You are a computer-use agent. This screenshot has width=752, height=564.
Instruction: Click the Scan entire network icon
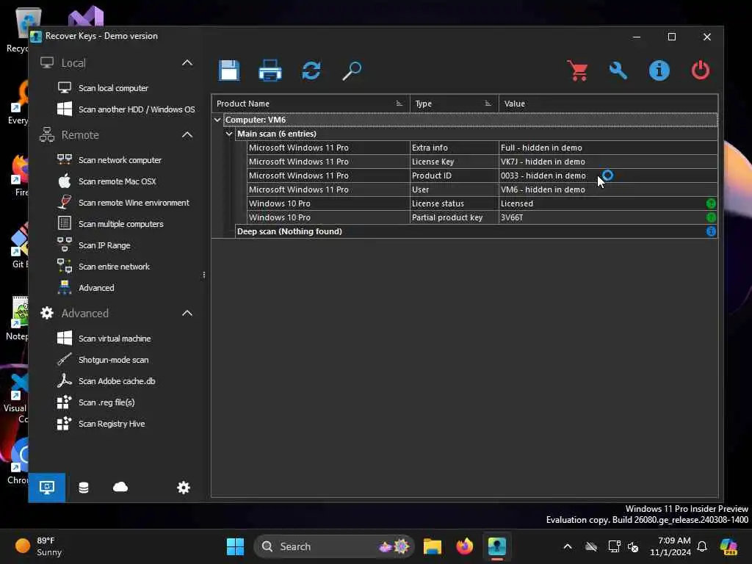pos(65,266)
